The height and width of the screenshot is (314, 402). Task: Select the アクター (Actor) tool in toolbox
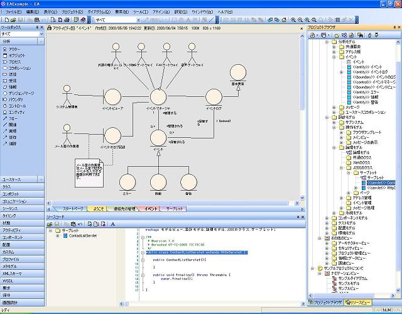coord(14,48)
